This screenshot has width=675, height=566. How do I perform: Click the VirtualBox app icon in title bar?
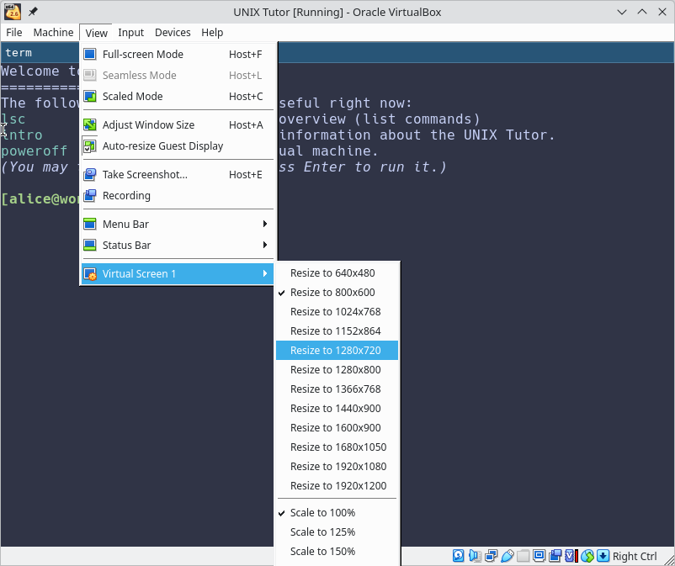13,12
